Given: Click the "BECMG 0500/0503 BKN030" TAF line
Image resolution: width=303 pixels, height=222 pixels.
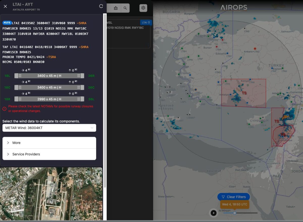Looking at the screenshot, I should (23, 62).
